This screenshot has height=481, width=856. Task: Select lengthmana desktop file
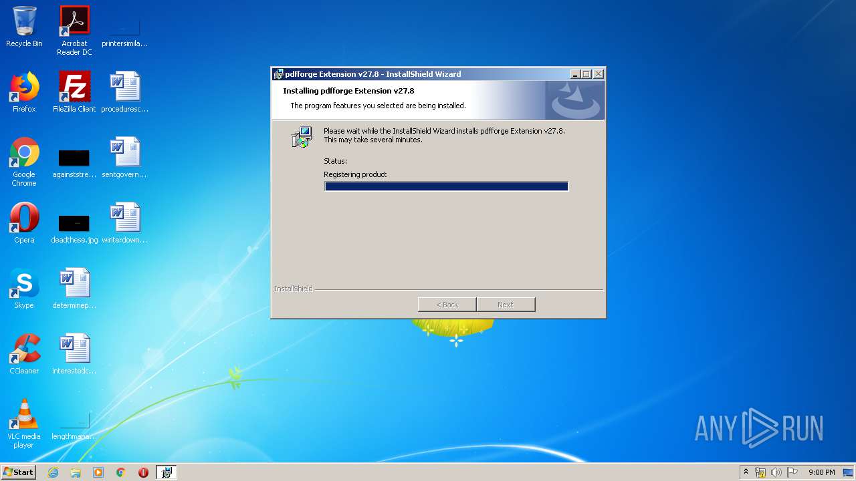[74, 424]
